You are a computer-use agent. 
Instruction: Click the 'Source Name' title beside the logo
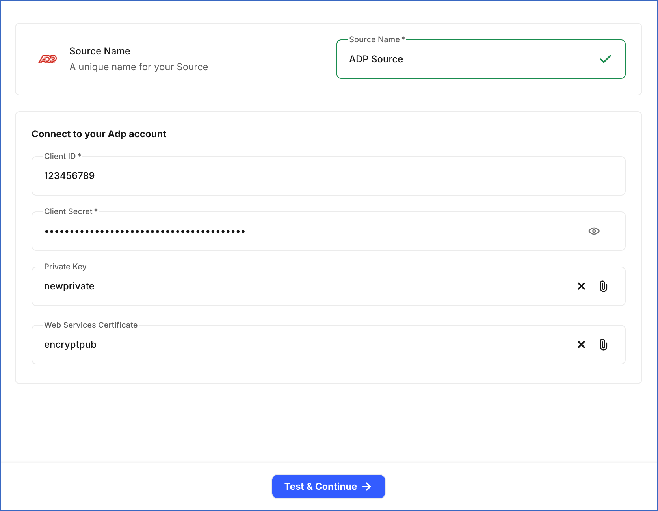[100, 51]
